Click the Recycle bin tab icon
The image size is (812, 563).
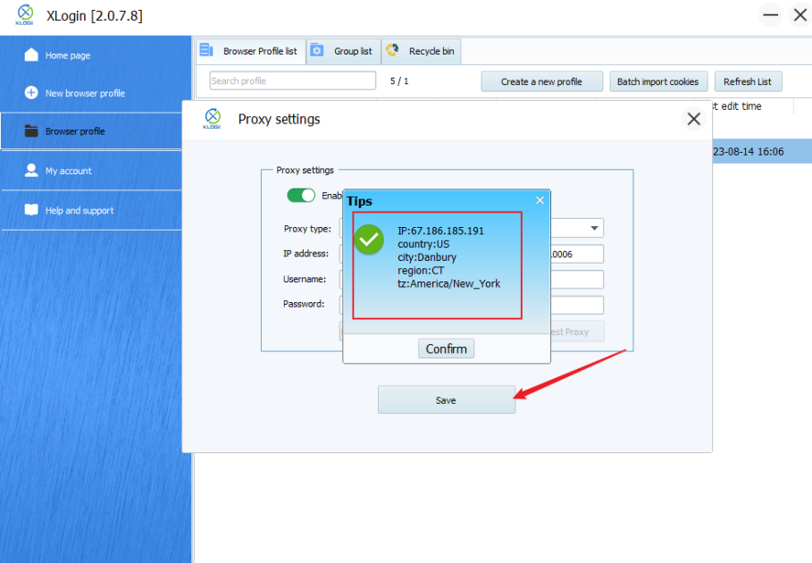coord(392,51)
